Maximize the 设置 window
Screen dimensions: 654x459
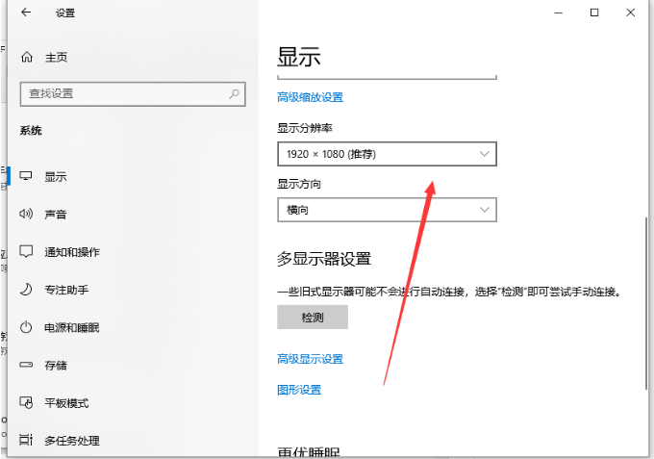click(594, 13)
